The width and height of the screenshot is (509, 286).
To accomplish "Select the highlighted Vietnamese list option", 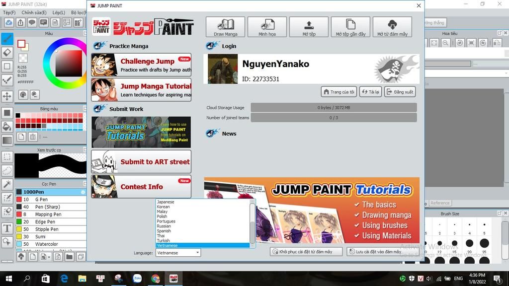I will 203,245.
